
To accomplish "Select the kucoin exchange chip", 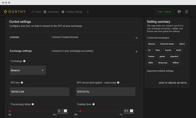I will [168, 50].
